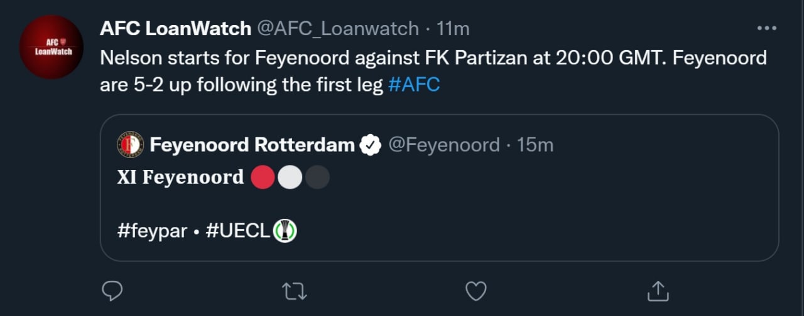
Task: Open the #UECL hashtag
Action: 237,231
